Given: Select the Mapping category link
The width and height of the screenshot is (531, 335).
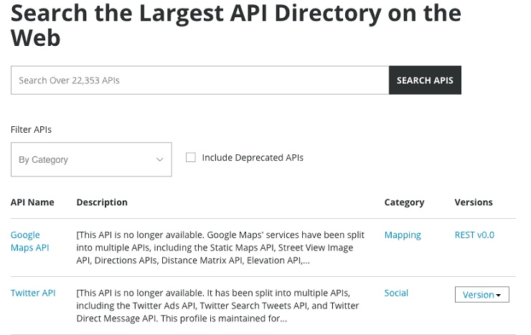Looking at the screenshot, I should [x=403, y=235].
